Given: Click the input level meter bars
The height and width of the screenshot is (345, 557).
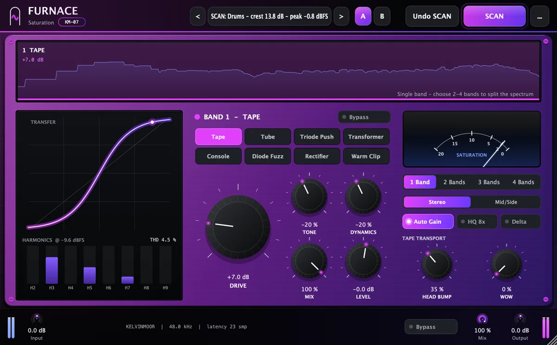Looking at the screenshot, I should 12,327.
